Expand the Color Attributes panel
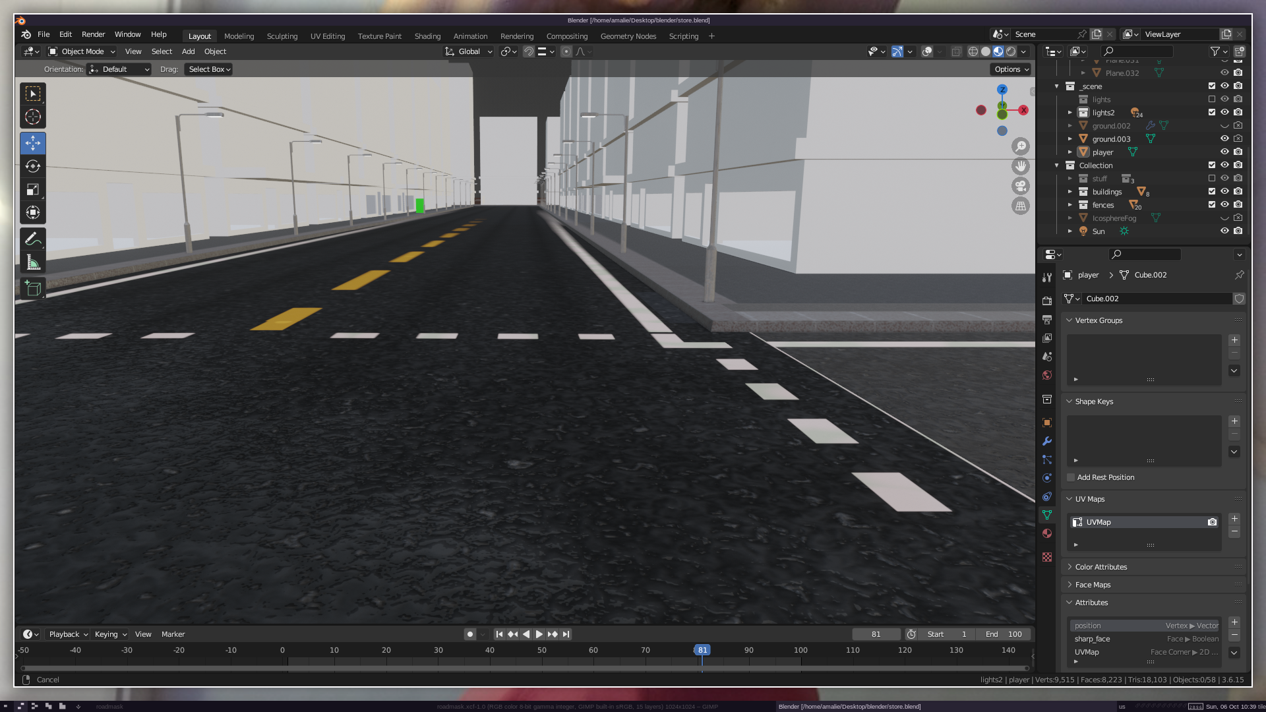This screenshot has width=1266, height=712. coord(1100,567)
